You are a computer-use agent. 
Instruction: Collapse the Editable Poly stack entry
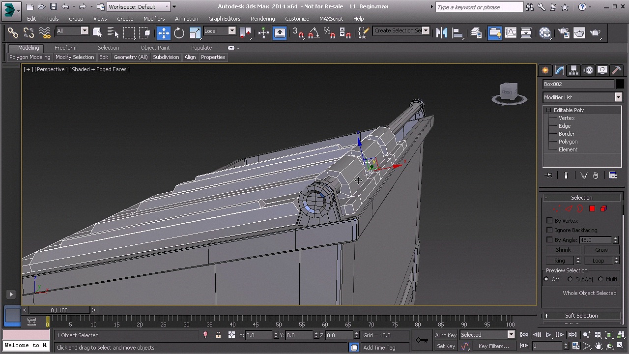(548, 110)
